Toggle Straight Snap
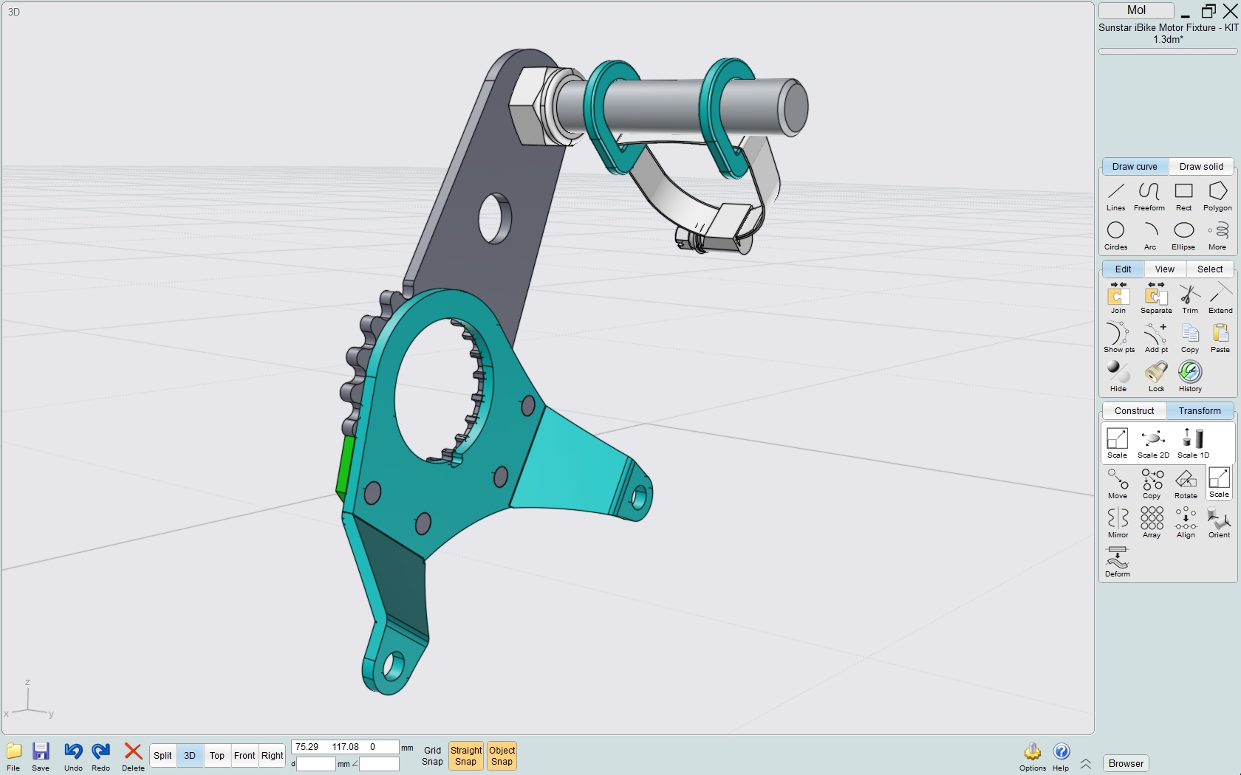This screenshot has height=775, width=1241. point(465,756)
